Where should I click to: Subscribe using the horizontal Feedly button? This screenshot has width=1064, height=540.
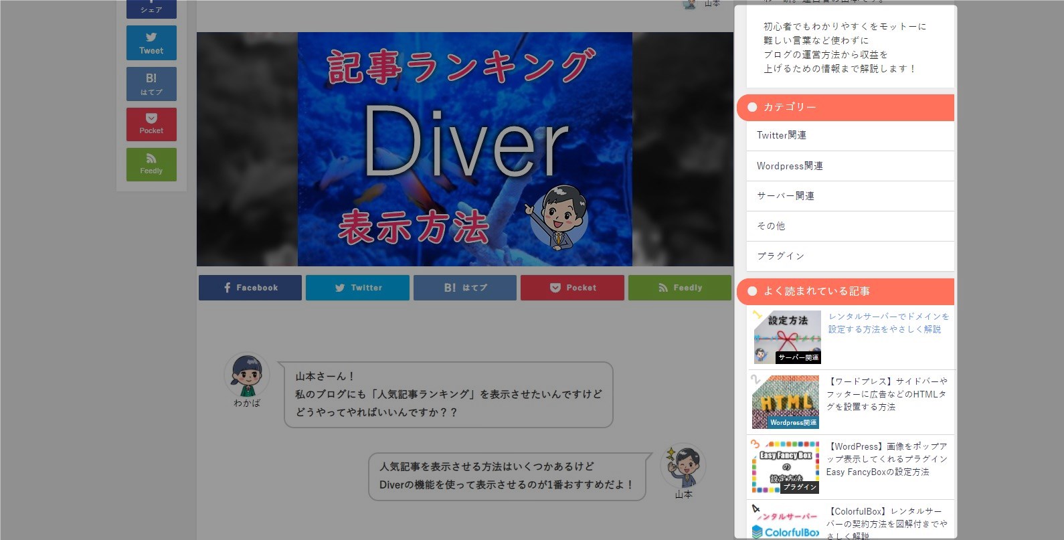pyautogui.click(x=679, y=288)
